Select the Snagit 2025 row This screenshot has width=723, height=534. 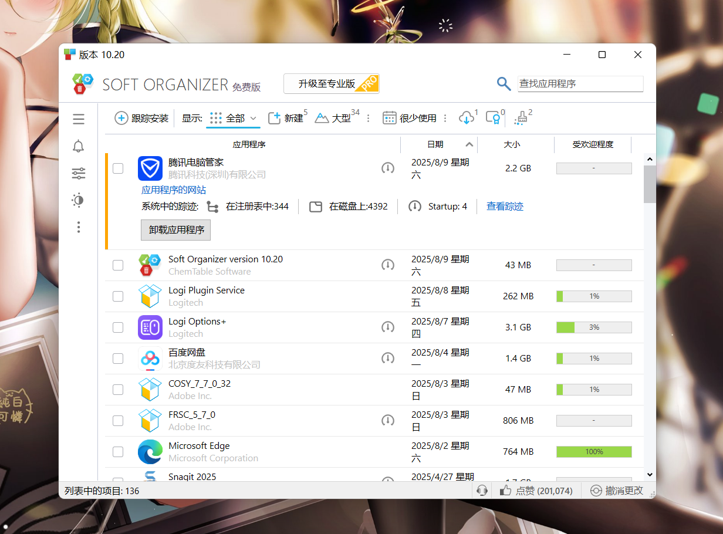click(374, 475)
